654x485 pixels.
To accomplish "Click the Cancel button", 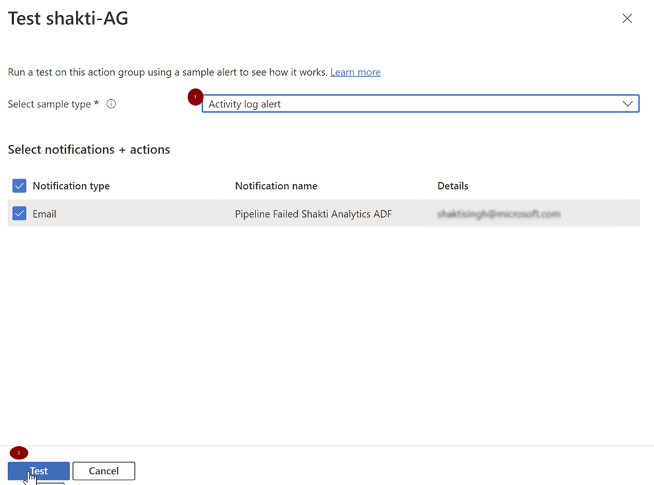I will [x=103, y=471].
